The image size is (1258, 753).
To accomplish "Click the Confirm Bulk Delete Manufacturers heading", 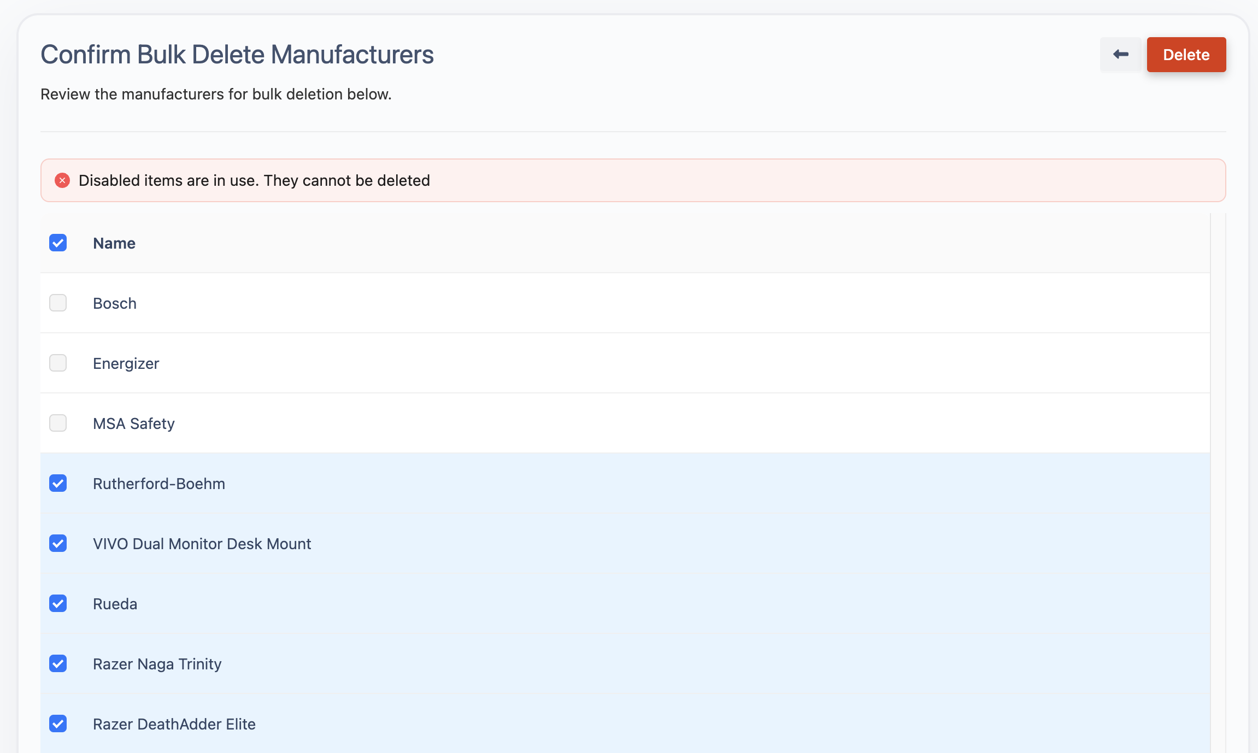I will tap(237, 55).
